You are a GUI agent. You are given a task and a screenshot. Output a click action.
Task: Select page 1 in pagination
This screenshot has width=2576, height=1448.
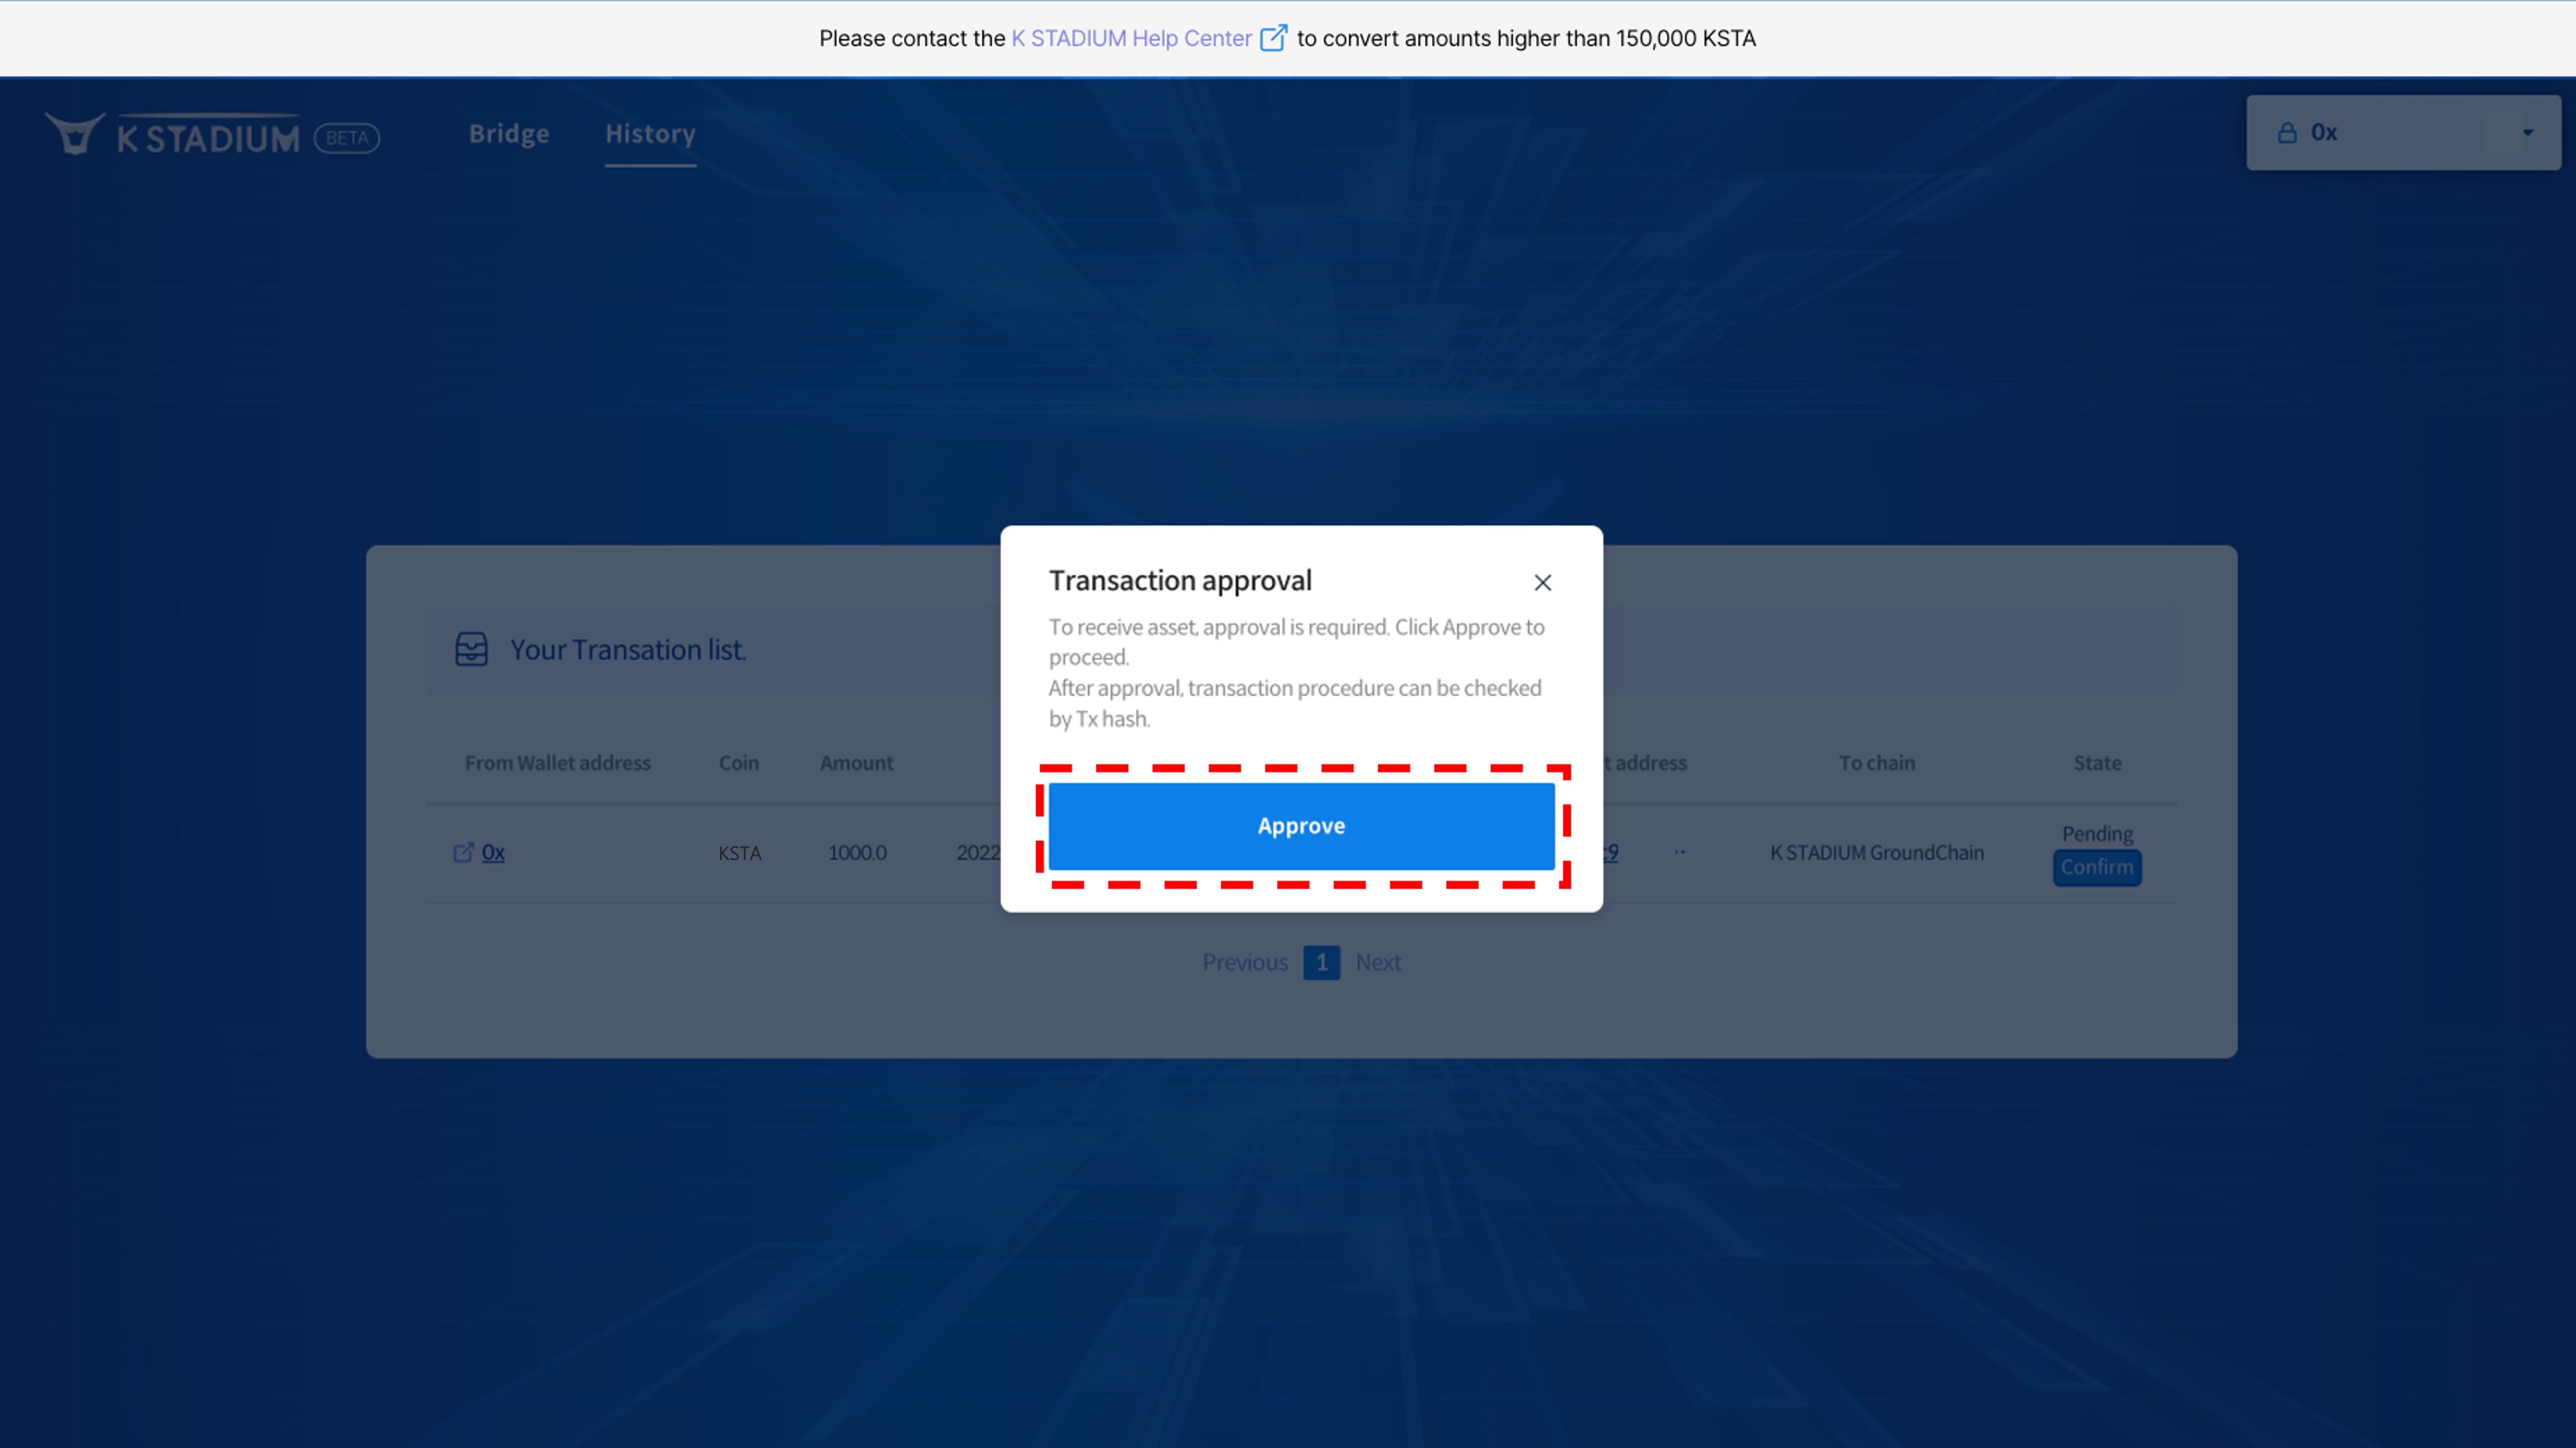1321,962
